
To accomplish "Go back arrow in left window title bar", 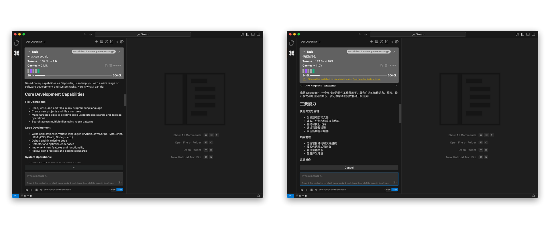I will coord(85,34).
